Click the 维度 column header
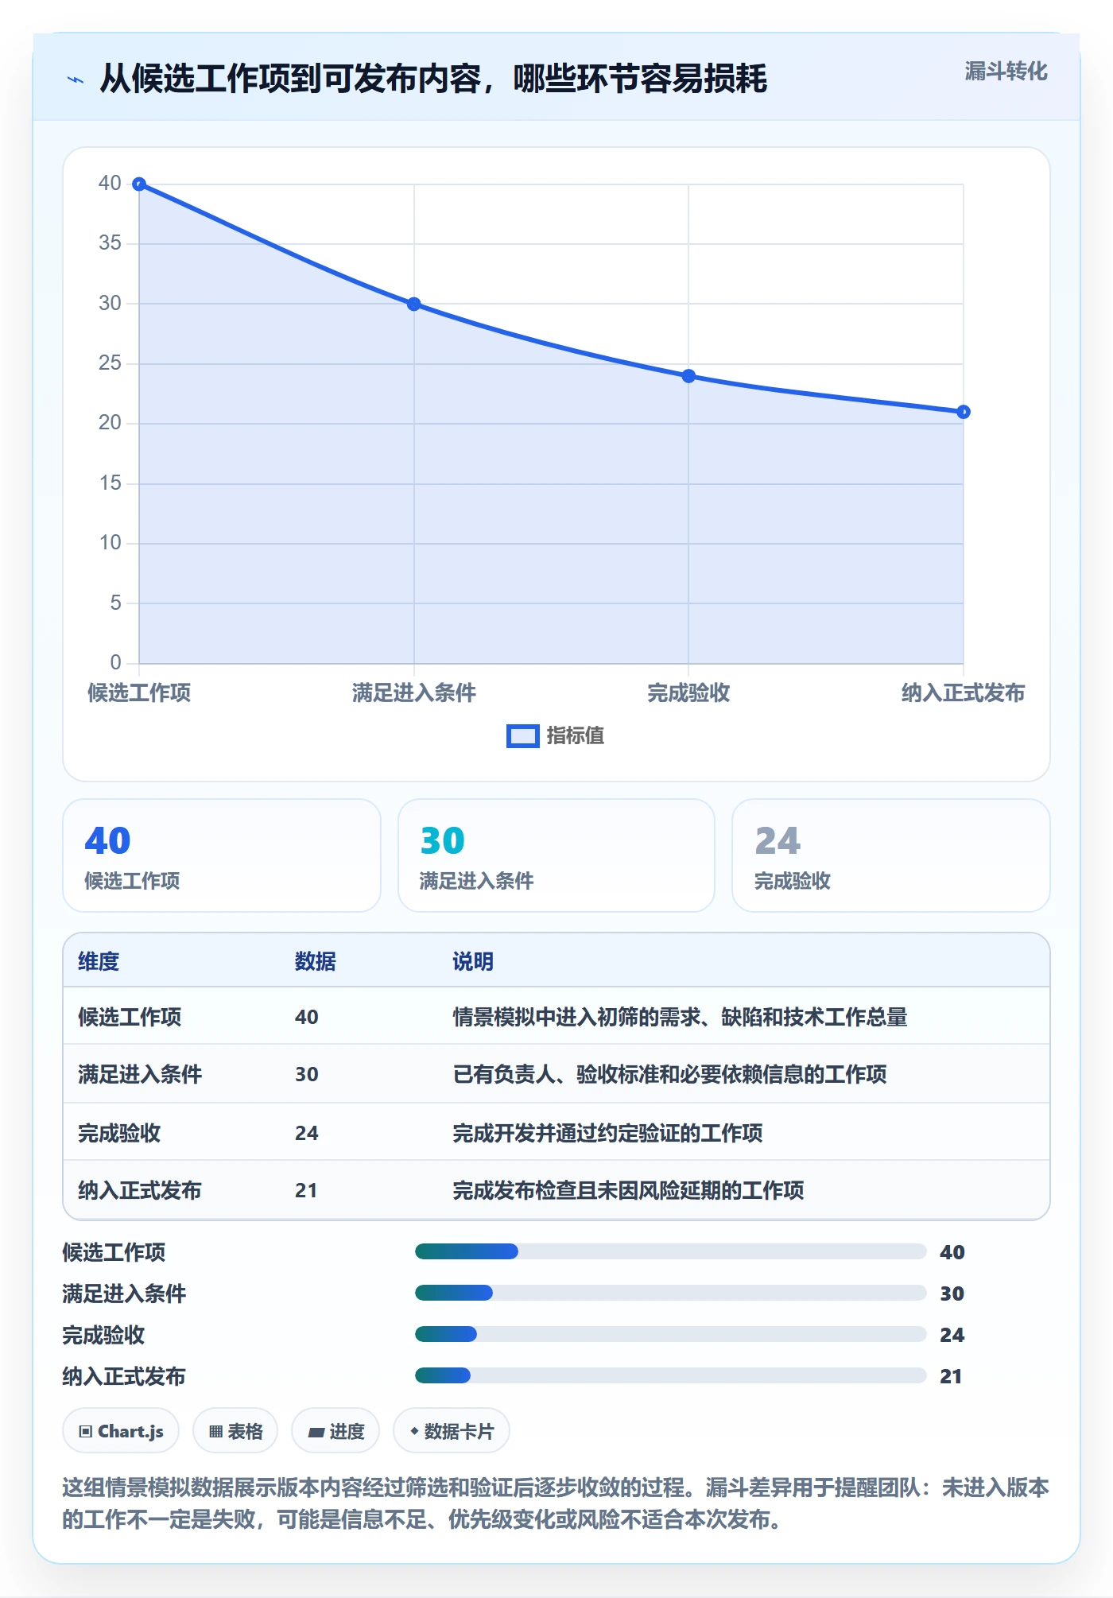 (x=99, y=961)
